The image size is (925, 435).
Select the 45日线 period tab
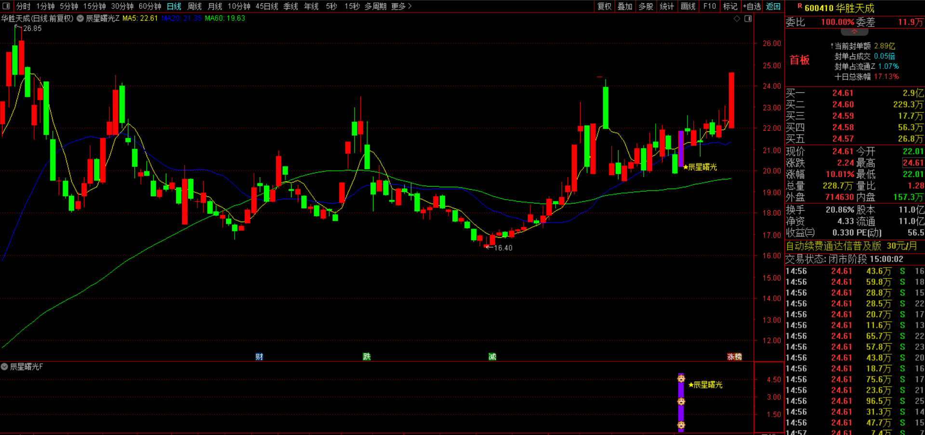[267, 6]
